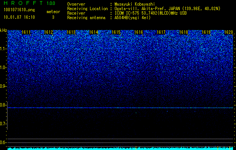This screenshot has width=236, height=150.
Task: Click antenna value A504HB(yagi 4el)
Action: tap(132, 18)
